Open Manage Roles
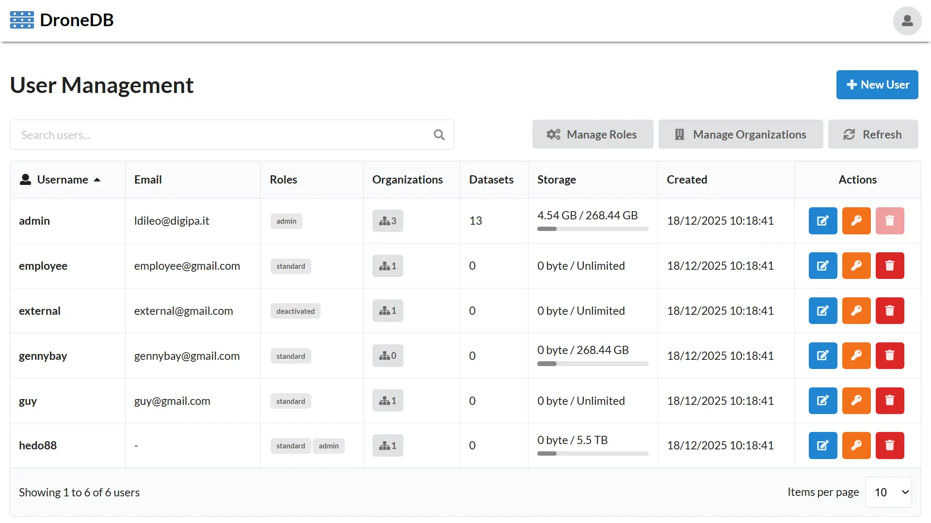The image size is (931, 523). click(592, 134)
